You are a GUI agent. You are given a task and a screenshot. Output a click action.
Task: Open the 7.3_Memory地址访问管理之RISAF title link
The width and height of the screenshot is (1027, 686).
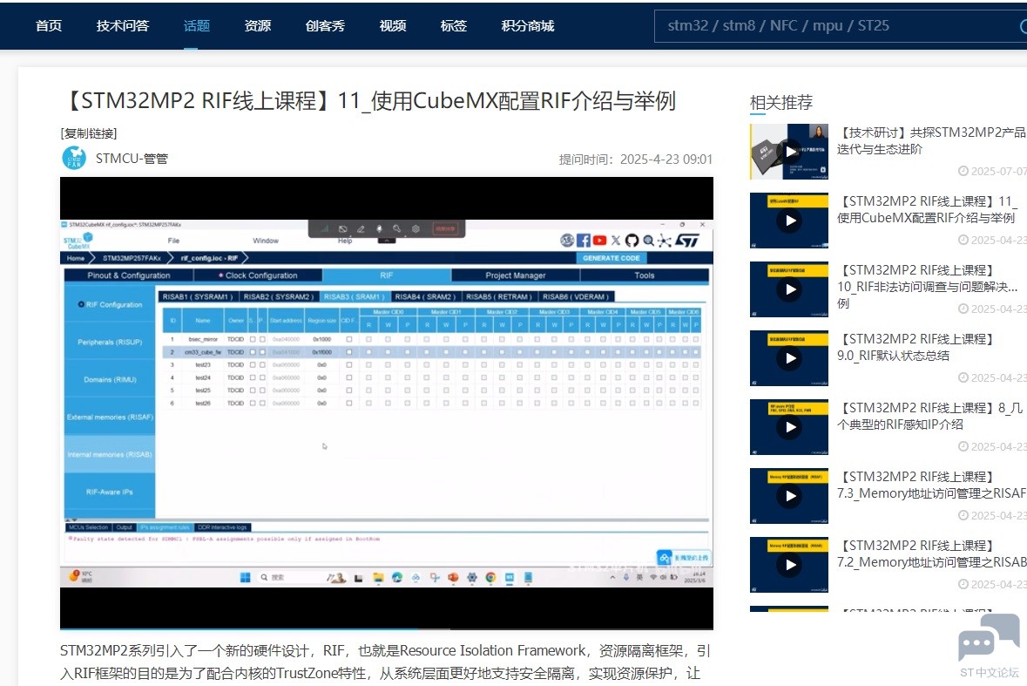tap(931, 492)
